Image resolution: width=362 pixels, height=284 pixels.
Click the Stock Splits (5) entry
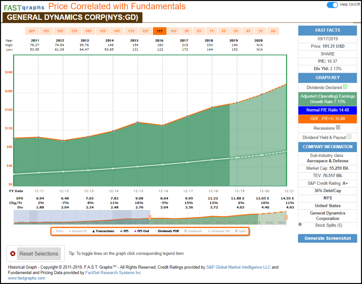(328, 225)
